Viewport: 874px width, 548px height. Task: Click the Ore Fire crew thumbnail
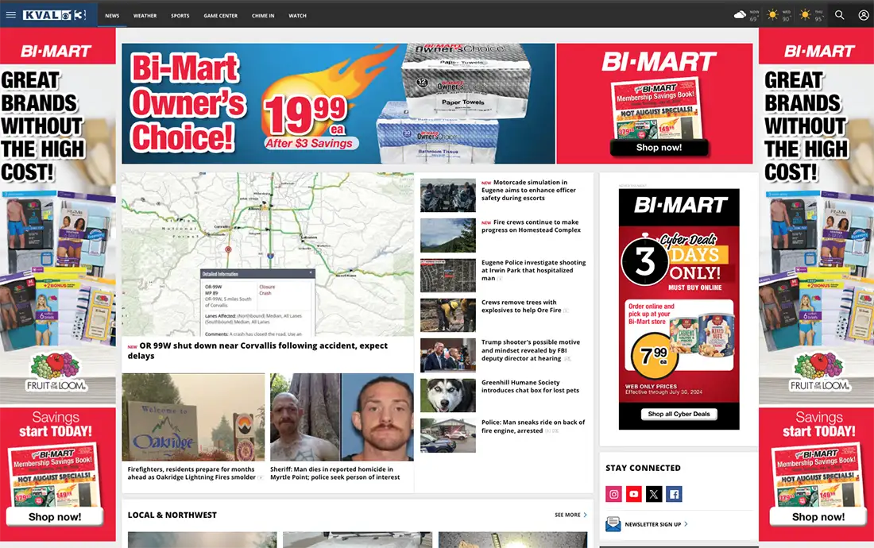(x=448, y=315)
